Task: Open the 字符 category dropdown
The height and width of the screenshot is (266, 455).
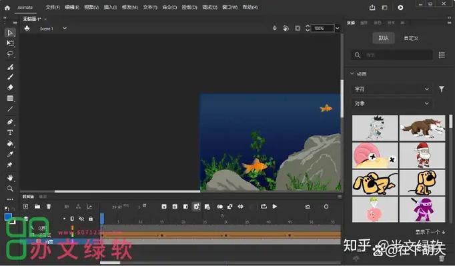Action: tap(392, 89)
